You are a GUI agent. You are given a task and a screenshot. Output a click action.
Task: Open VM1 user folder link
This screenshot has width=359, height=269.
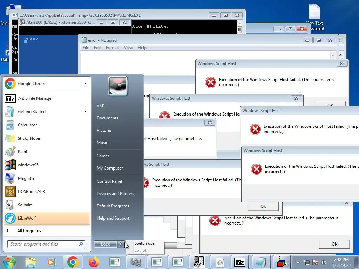(101, 106)
